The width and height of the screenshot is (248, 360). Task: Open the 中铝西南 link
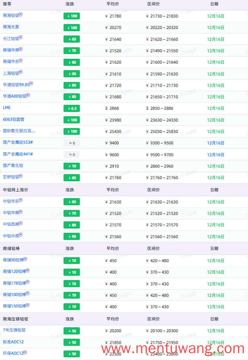click(x=11, y=224)
